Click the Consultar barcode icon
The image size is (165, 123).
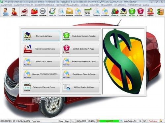(43, 12)
